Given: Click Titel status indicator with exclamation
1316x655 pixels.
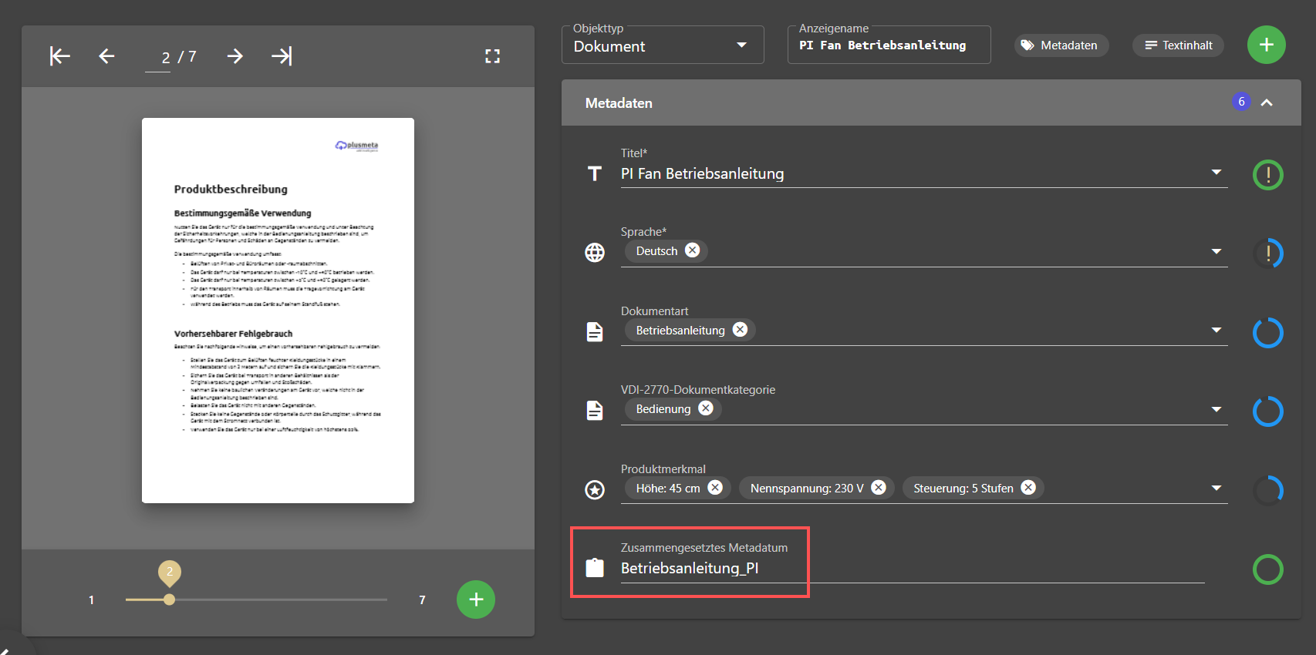Looking at the screenshot, I should click(1268, 175).
